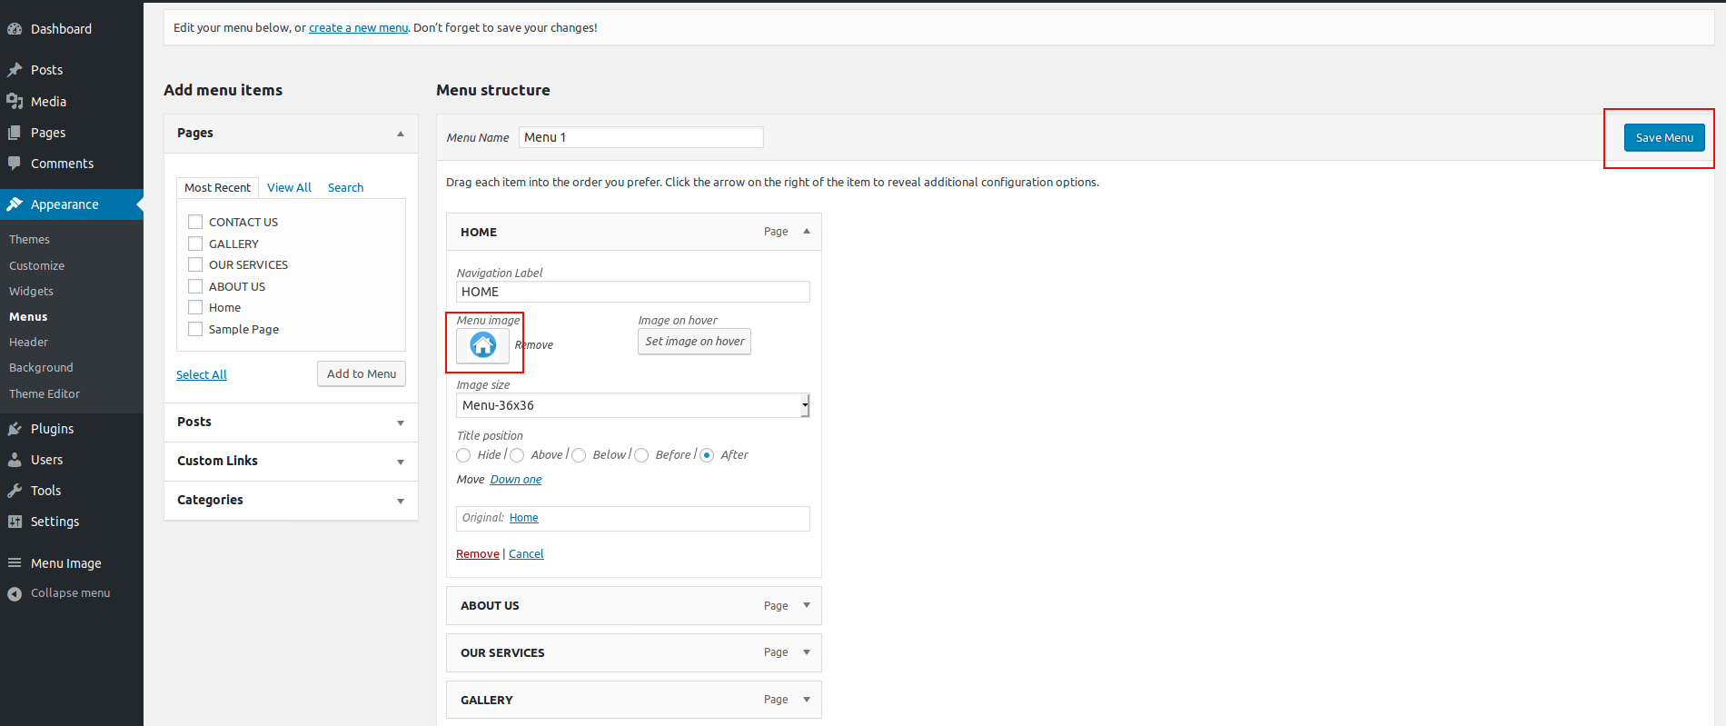Open the Menus submenu item

28,317
